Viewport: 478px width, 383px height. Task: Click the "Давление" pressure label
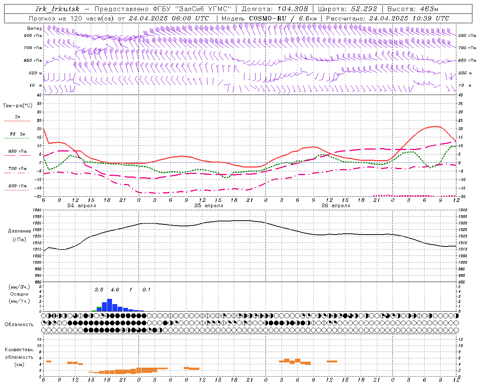coord(19,231)
